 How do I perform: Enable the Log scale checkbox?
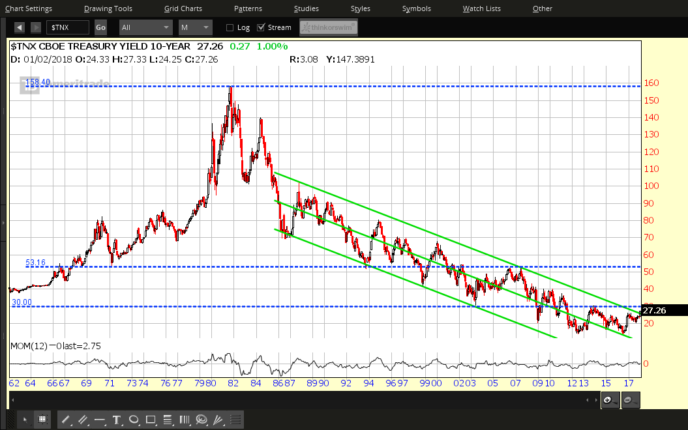coord(230,27)
